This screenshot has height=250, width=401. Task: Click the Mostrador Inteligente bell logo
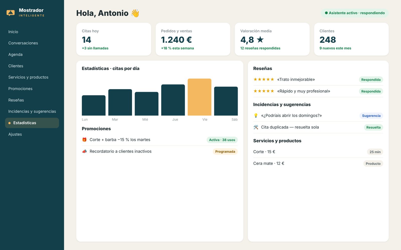(11, 13)
